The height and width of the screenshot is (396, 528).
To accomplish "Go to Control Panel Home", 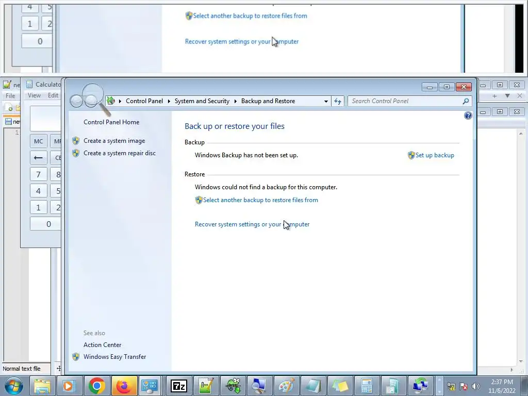I will [111, 122].
